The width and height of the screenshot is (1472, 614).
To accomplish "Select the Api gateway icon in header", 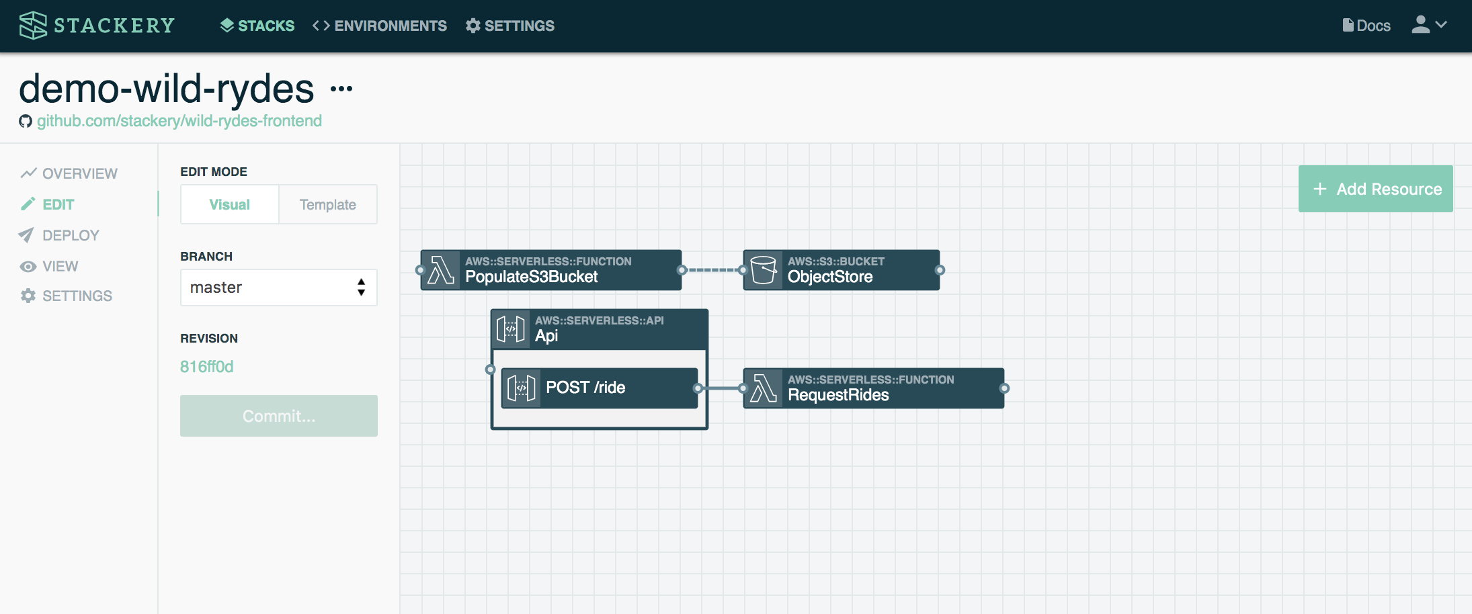I will click(511, 329).
